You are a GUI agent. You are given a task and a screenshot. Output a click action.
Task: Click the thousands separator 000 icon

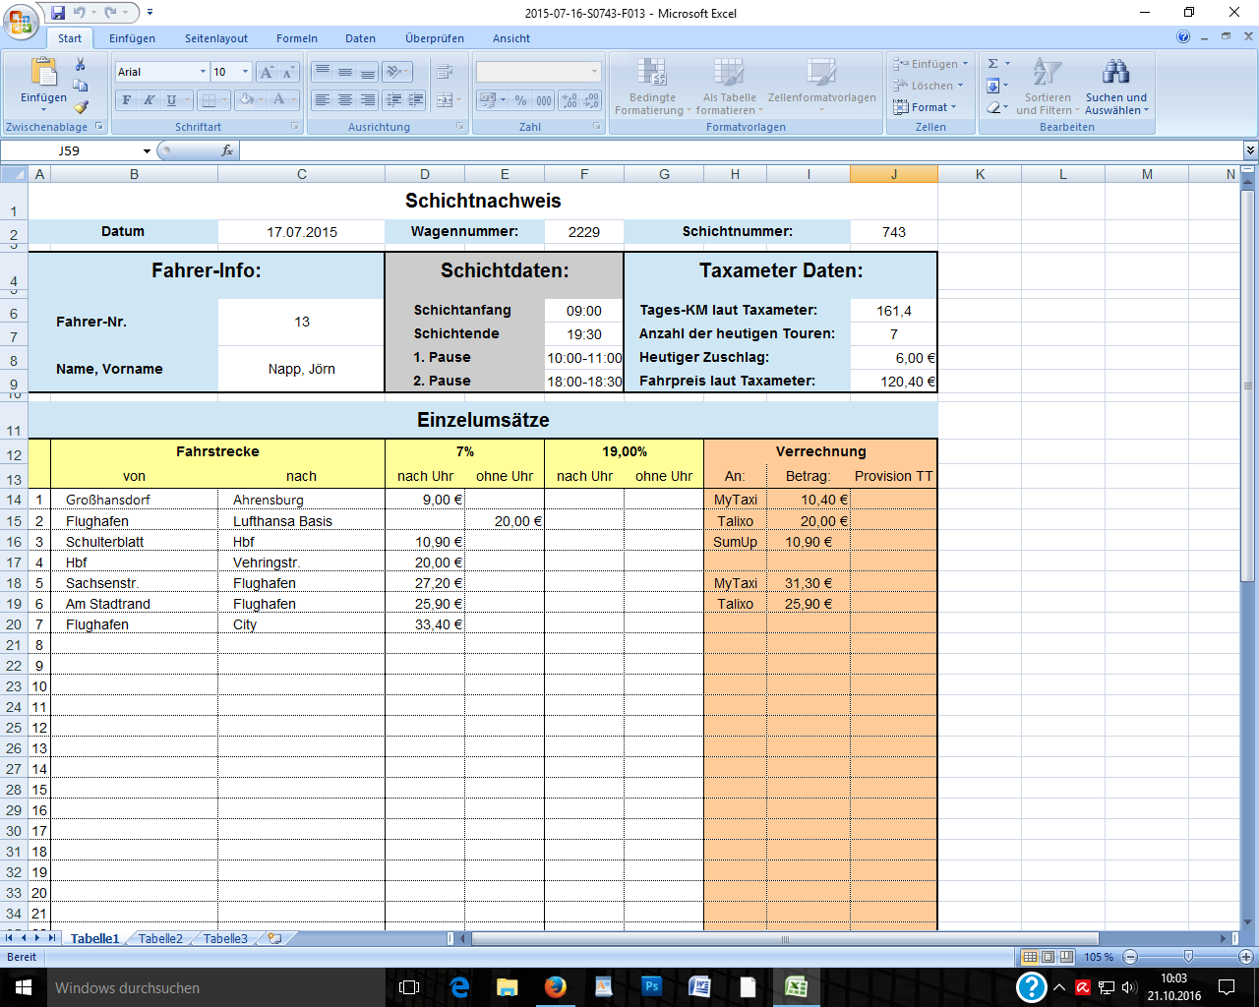(544, 100)
